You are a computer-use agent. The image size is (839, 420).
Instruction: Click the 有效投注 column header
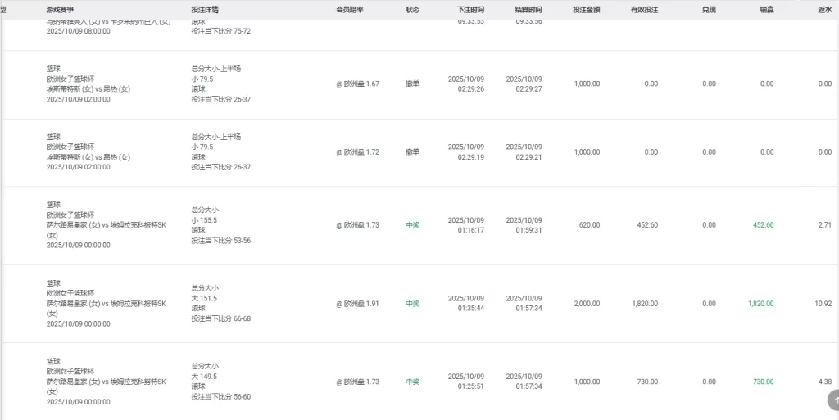click(644, 10)
